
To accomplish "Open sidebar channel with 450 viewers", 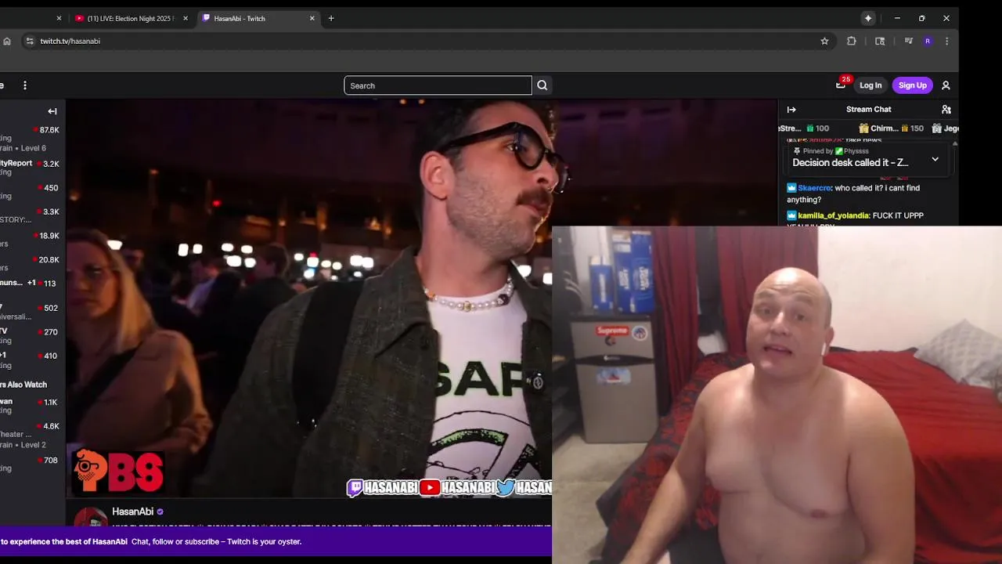I will [x=31, y=191].
